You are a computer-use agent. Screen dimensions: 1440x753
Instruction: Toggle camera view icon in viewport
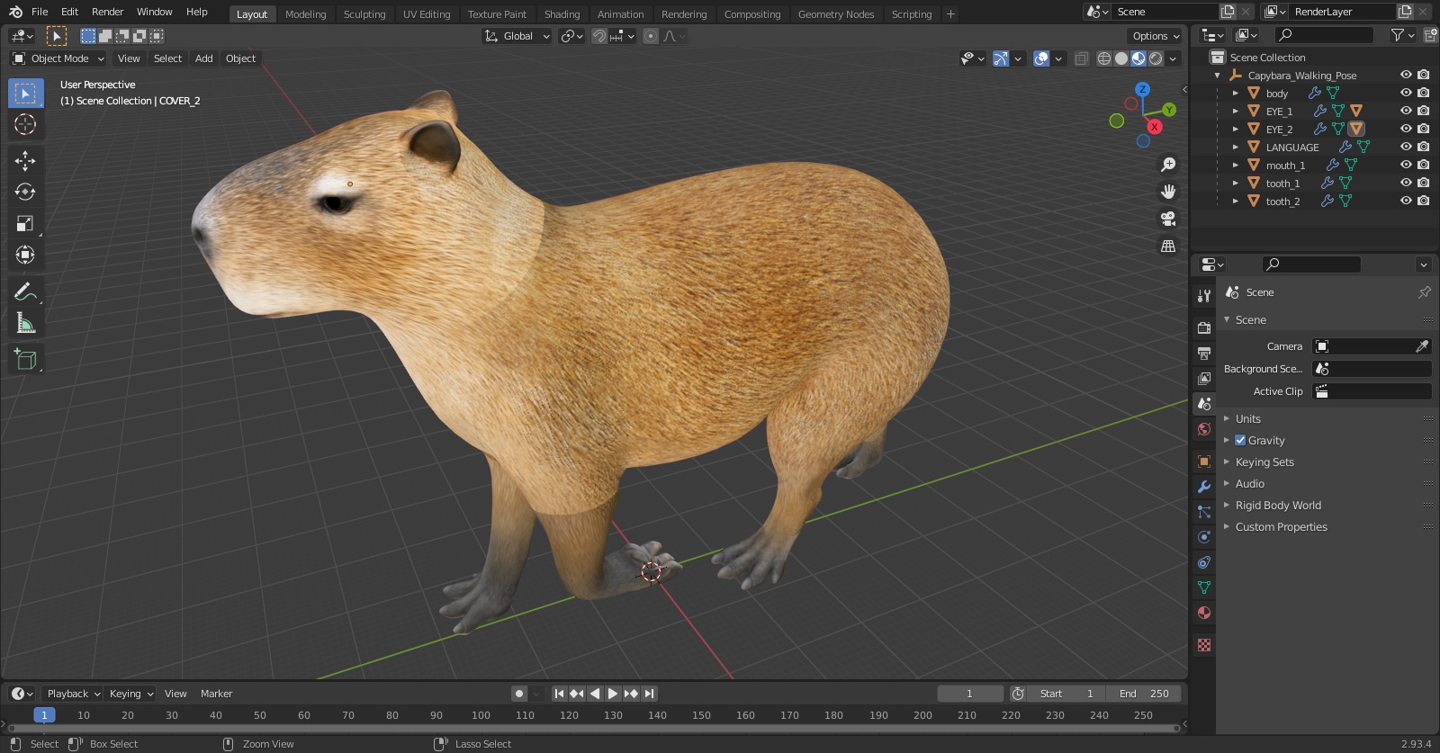click(x=1168, y=219)
